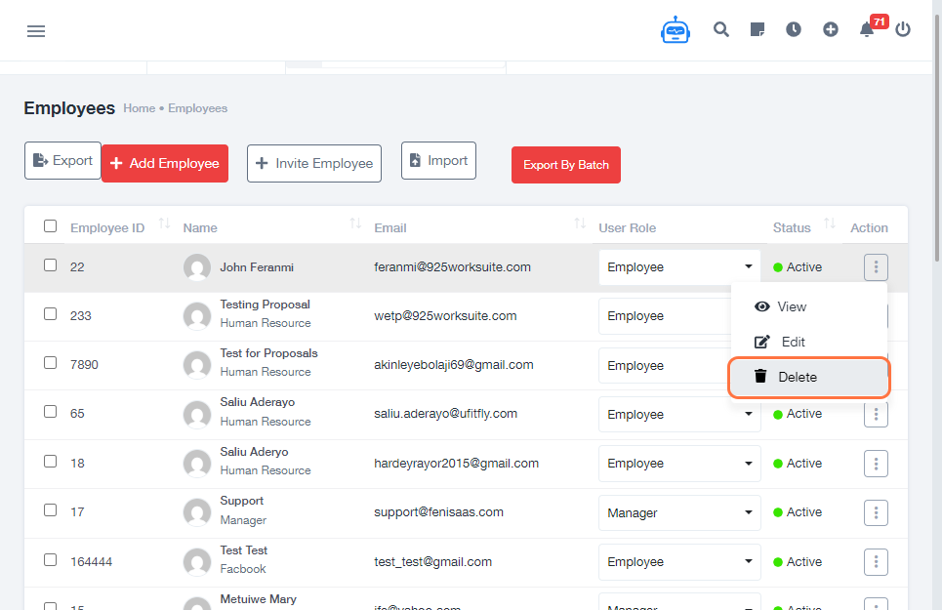Select Edit in the action menu

click(x=793, y=342)
